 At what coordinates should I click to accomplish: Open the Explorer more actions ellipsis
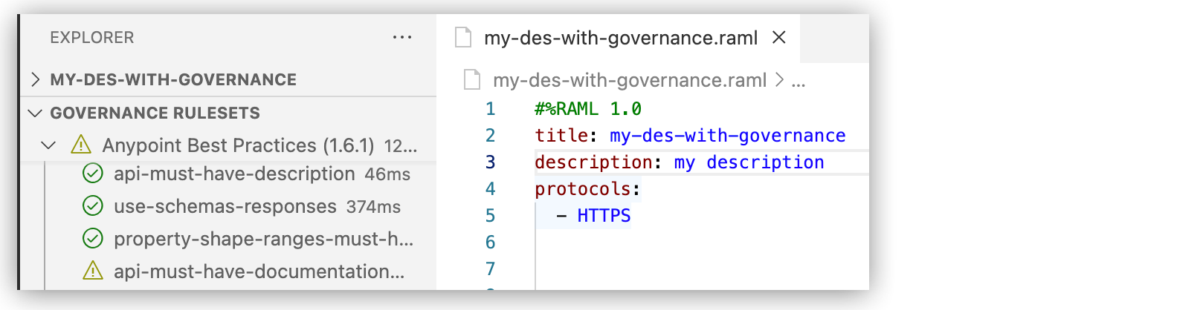[x=401, y=37]
